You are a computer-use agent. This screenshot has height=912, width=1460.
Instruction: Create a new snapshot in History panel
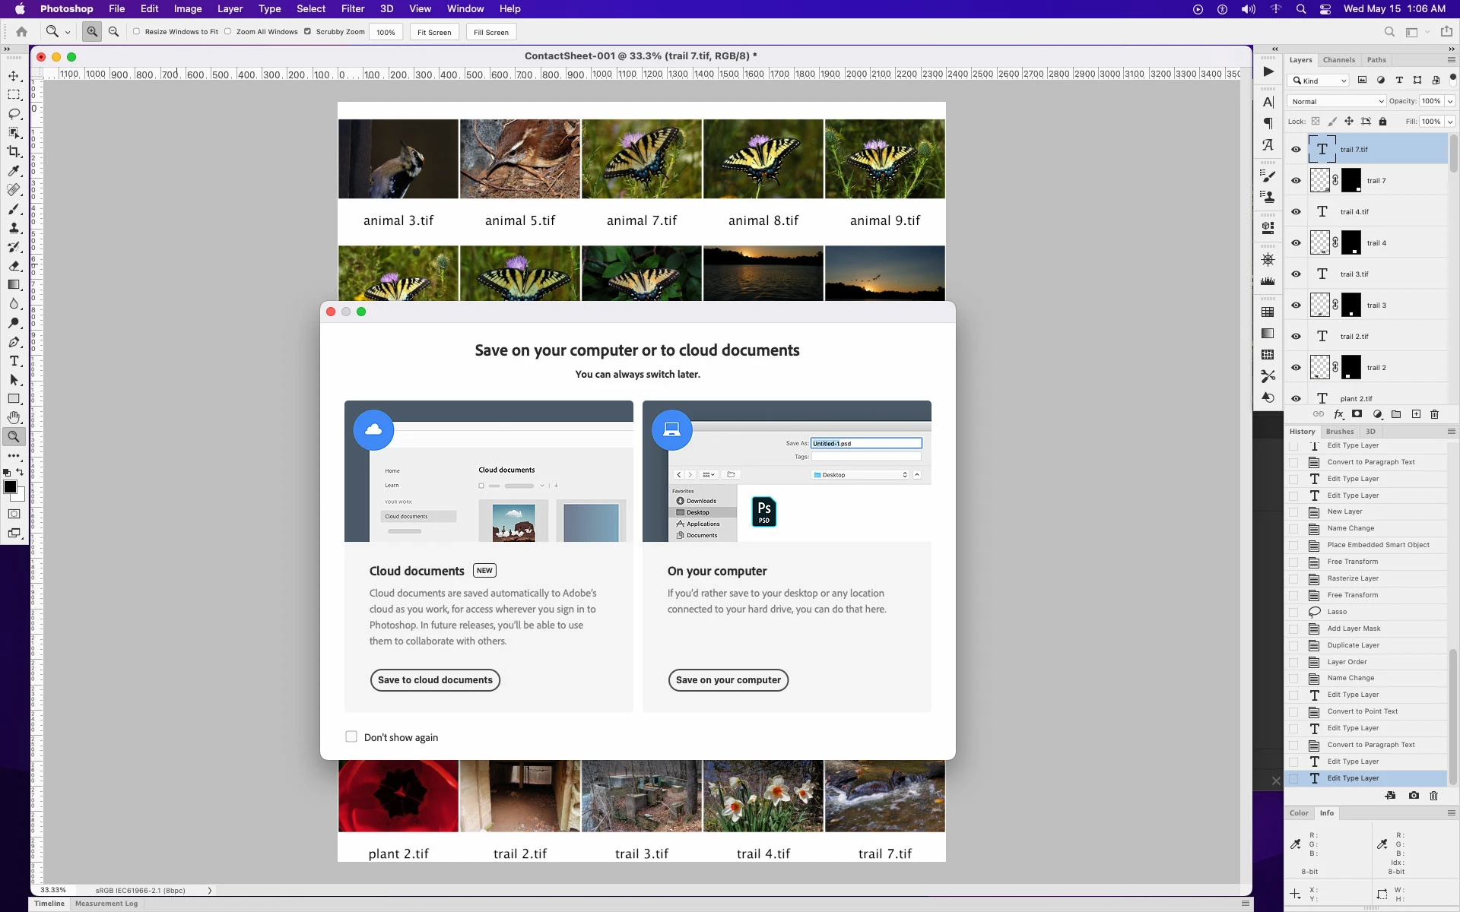(1413, 796)
